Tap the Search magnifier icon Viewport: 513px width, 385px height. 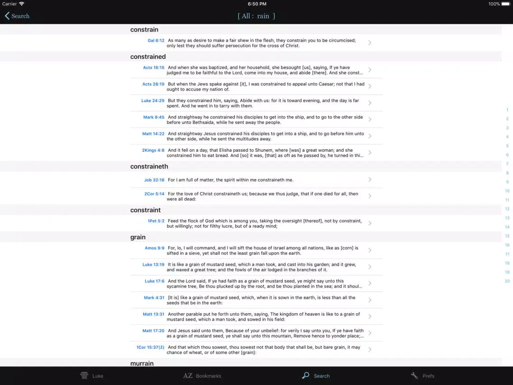click(x=306, y=376)
